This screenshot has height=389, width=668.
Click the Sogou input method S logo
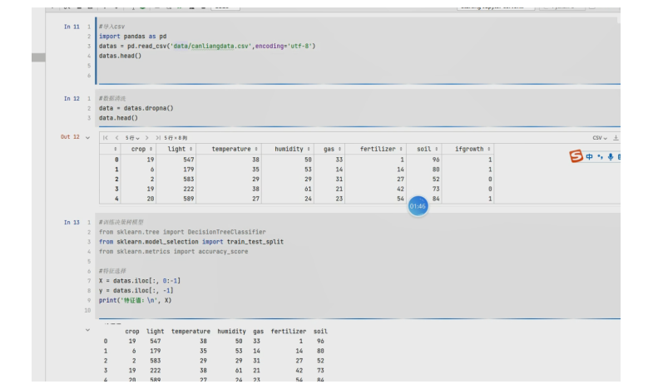[576, 156]
